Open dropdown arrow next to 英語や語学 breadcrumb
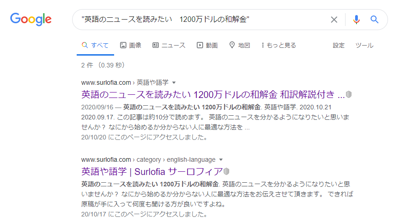393x221 pixels. point(174,82)
